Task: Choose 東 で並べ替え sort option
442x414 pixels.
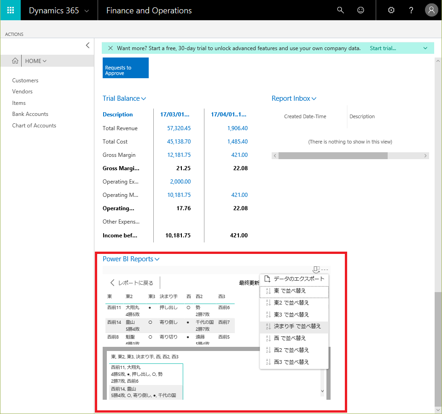Action: tap(294, 291)
